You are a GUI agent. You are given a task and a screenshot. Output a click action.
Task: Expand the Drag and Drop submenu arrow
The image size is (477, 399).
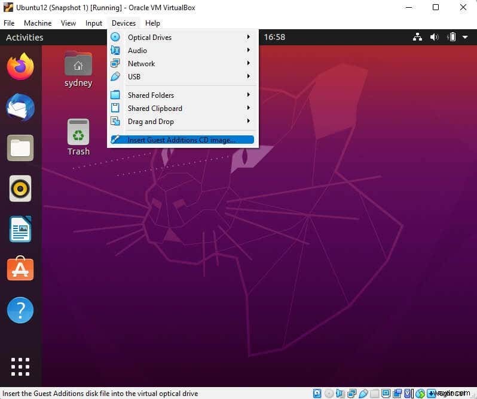point(249,120)
